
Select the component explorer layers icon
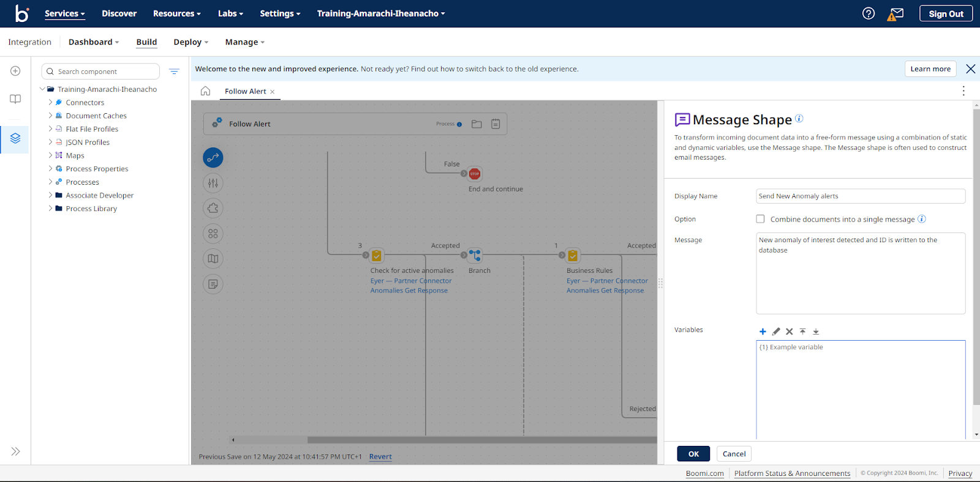[15, 138]
